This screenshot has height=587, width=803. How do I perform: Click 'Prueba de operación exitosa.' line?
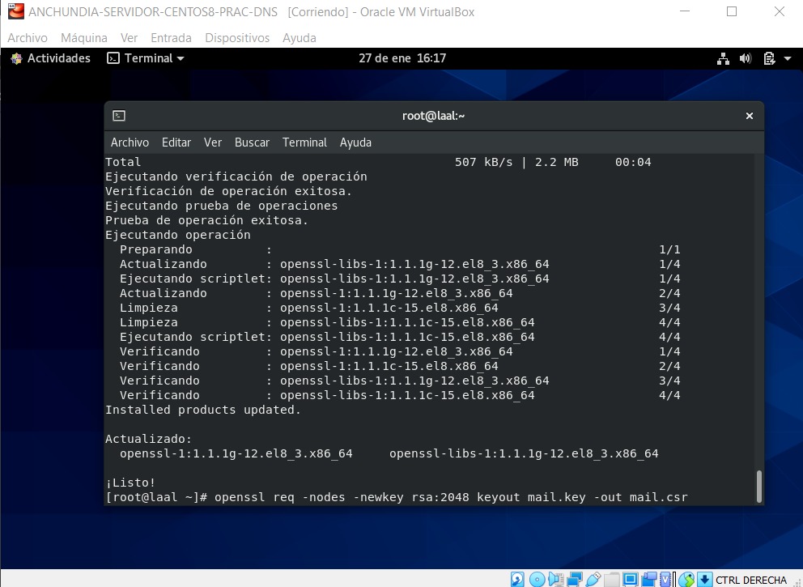click(207, 220)
